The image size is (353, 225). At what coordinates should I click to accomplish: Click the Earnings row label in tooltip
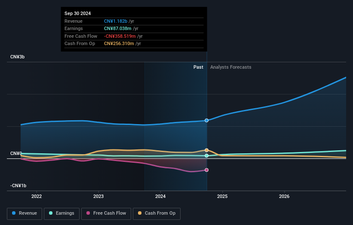[74, 28]
